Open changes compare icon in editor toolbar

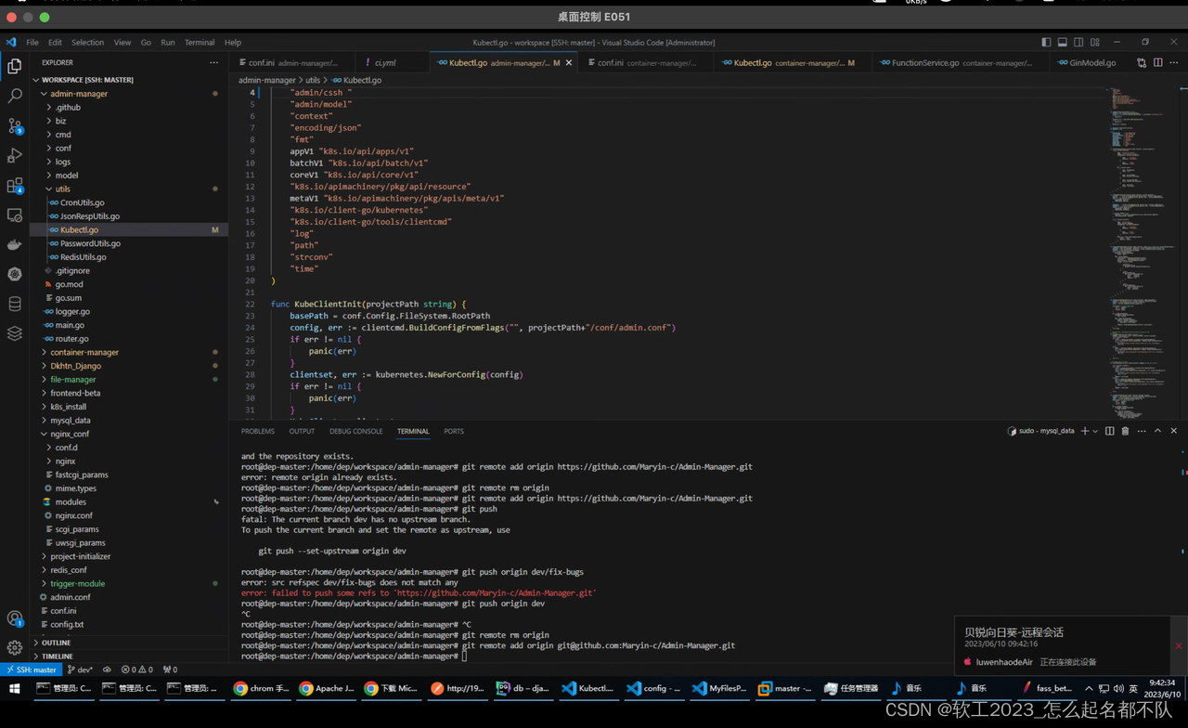point(1142,63)
